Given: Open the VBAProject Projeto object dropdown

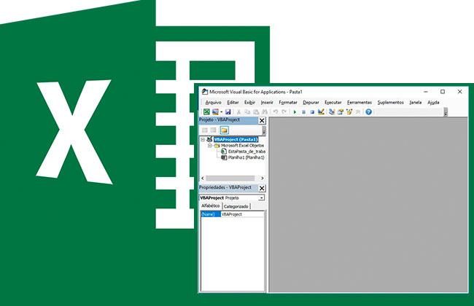Looking at the screenshot, I should tap(261, 198).
